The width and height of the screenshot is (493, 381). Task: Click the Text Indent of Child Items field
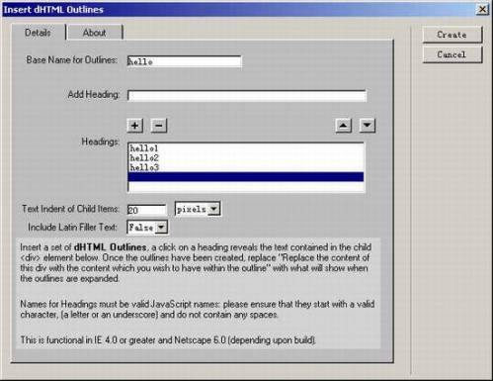point(146,210)
